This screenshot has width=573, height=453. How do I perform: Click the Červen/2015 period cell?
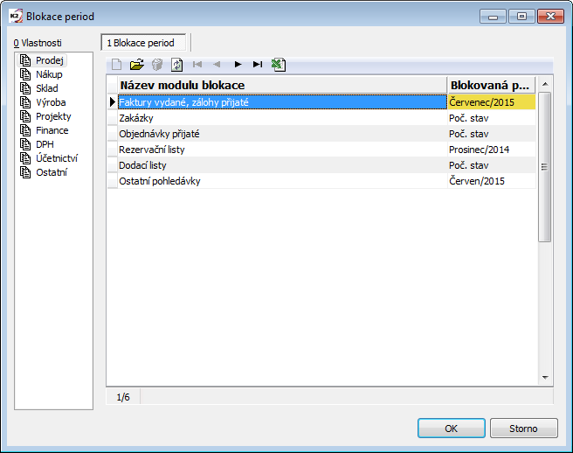492,181
